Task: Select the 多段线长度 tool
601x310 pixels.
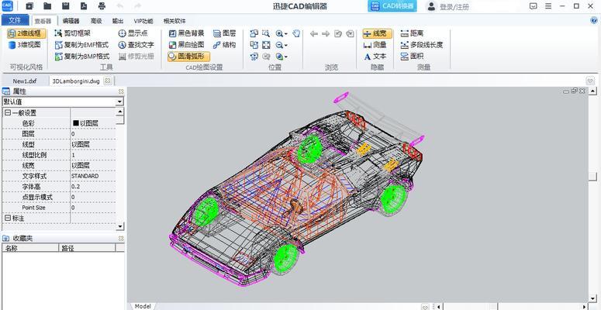Action: [x=422, y=45]
